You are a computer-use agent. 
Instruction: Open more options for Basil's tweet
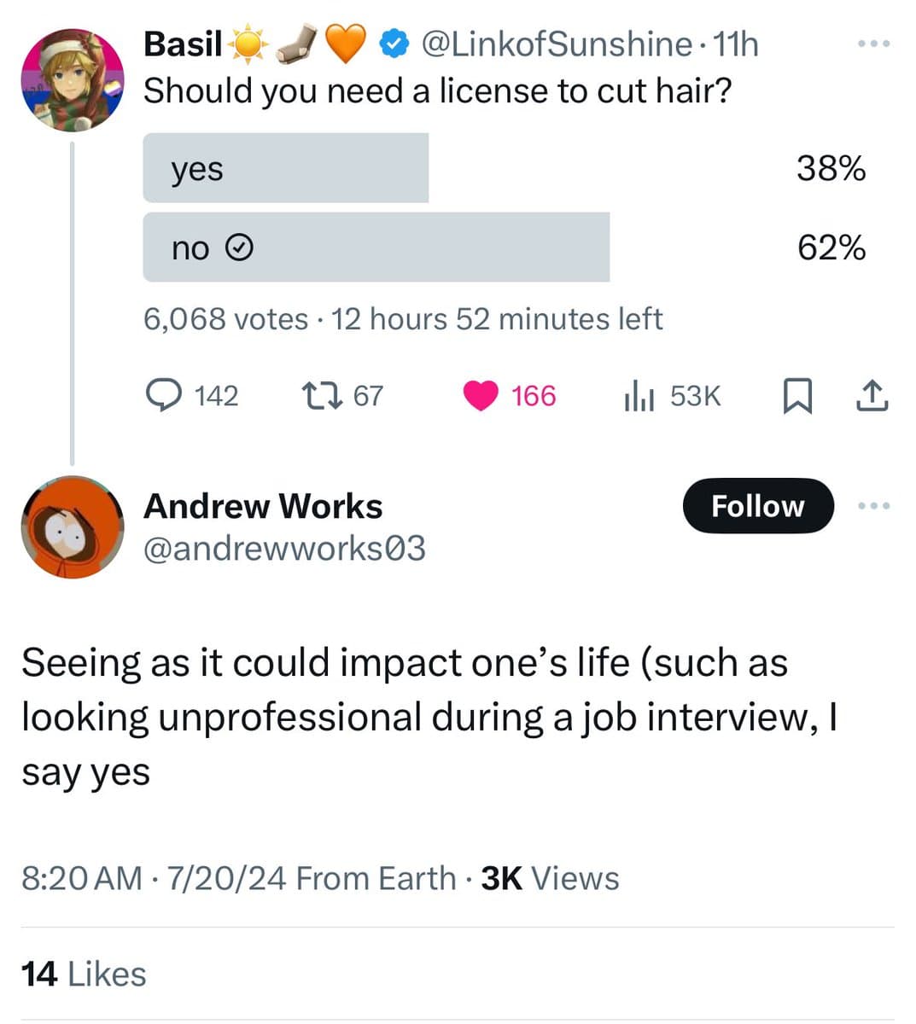click(x=874, y=44)
